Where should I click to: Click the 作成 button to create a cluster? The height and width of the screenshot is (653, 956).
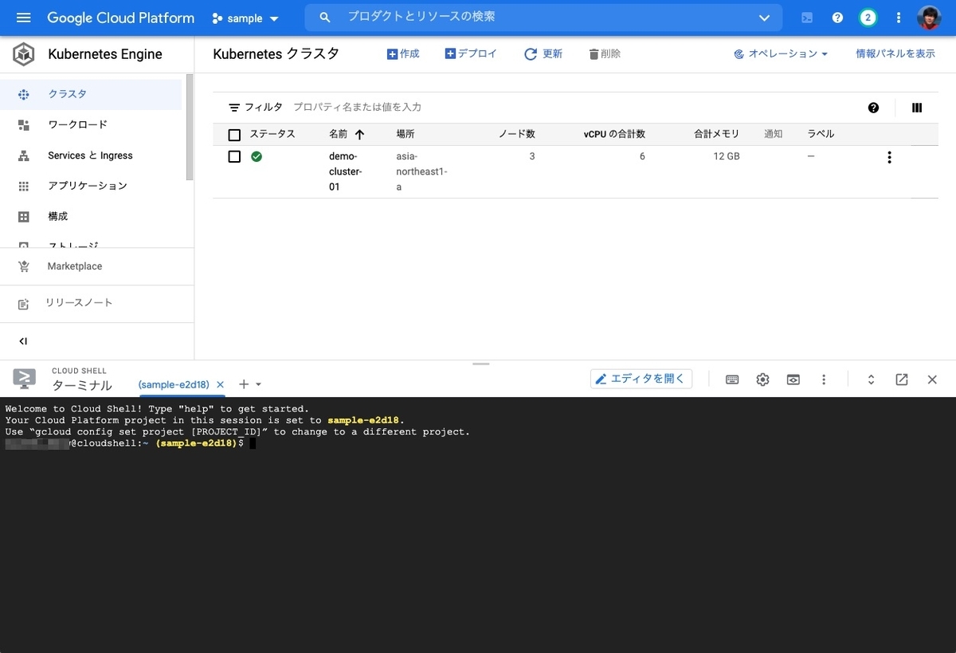(402, 53)
